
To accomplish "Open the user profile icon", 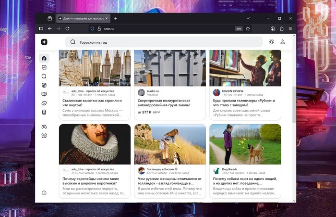I will [282, 42].
